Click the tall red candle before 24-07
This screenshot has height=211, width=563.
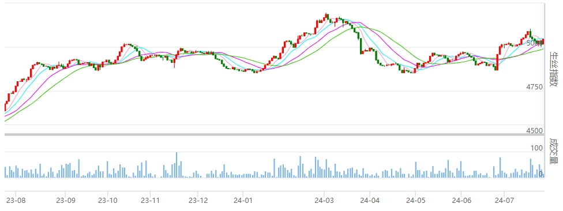click(497, 62)
